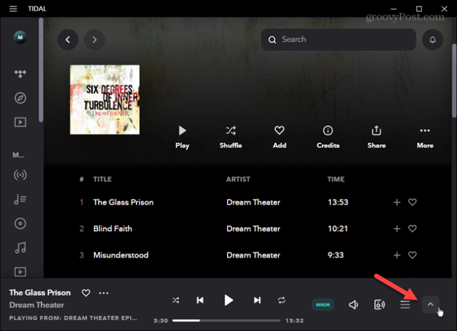Open Playlists icon in sidebar
This screenshot has height=331, width=457.
[20, 199]
